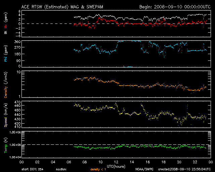Click the red "Bz" axis label
Image resolution: width=215 pixels, height=172 pixels.
coord(6,26)
